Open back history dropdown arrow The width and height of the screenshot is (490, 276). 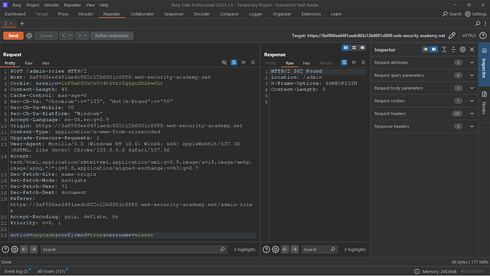(x=71, y=36)
